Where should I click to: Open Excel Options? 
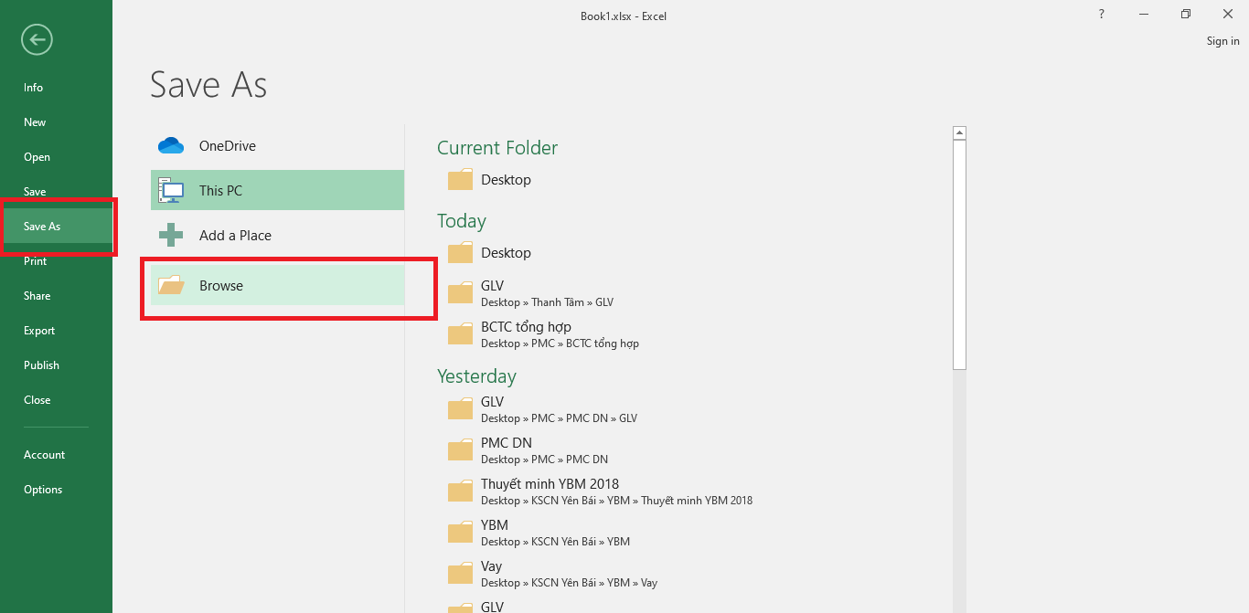(43, 490)
